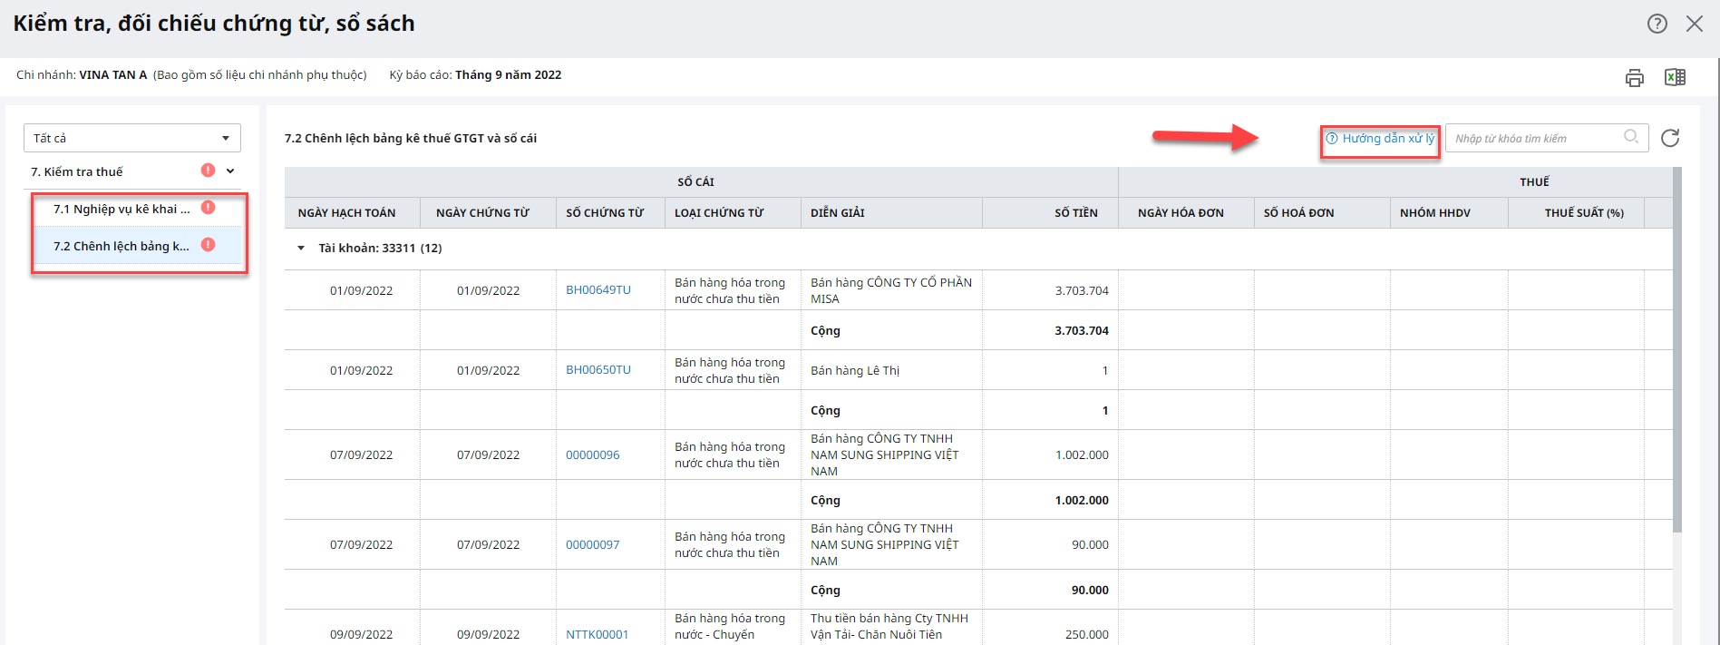The height and width of the screenshot is (645, 1720).
Task: Click warning icon on 7.2 Chênh lệch bảng kê
Action: tap(209, 245)
